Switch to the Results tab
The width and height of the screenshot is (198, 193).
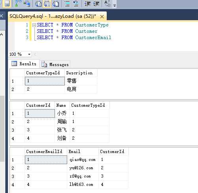[24, 64]
